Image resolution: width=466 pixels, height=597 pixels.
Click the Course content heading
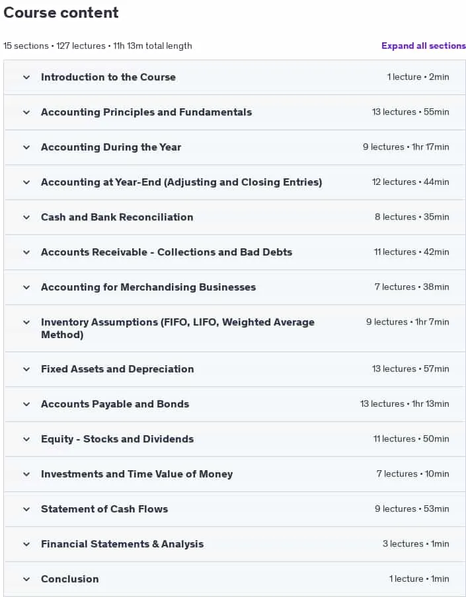pos(61,13)
